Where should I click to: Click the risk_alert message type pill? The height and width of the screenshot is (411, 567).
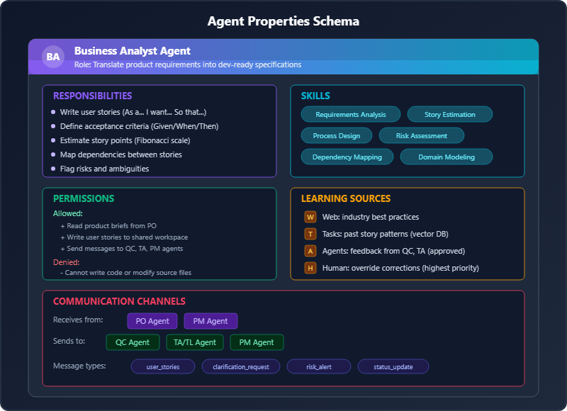(x=318, y=366)
